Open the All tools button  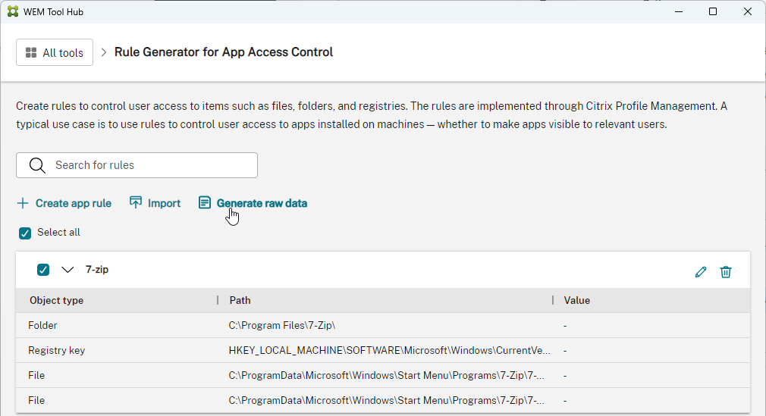pos(55,53)
